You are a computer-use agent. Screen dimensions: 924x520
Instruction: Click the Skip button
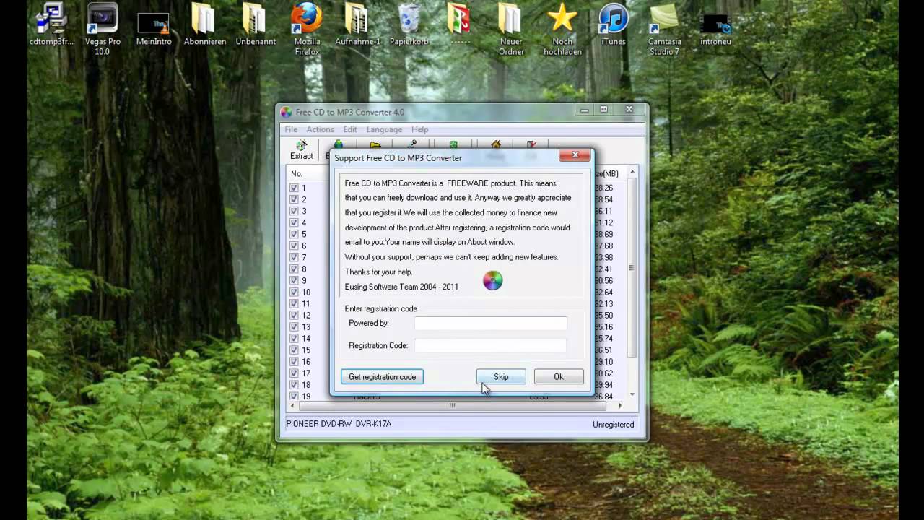point(501,377)
